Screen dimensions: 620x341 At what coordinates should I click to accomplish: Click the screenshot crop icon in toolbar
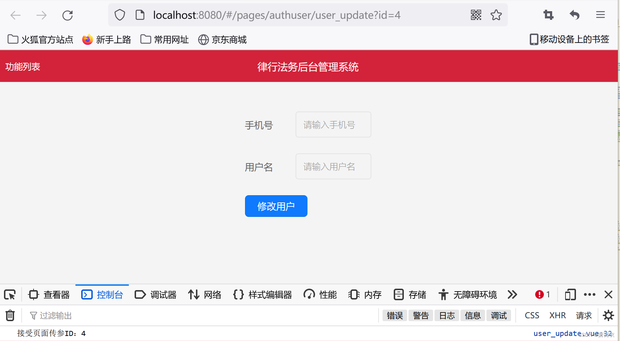(549, 15)
